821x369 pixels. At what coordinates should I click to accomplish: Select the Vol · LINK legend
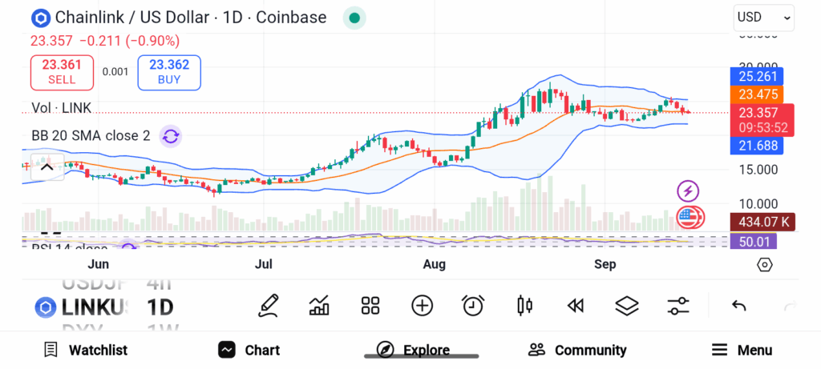[x=62, y=108]
